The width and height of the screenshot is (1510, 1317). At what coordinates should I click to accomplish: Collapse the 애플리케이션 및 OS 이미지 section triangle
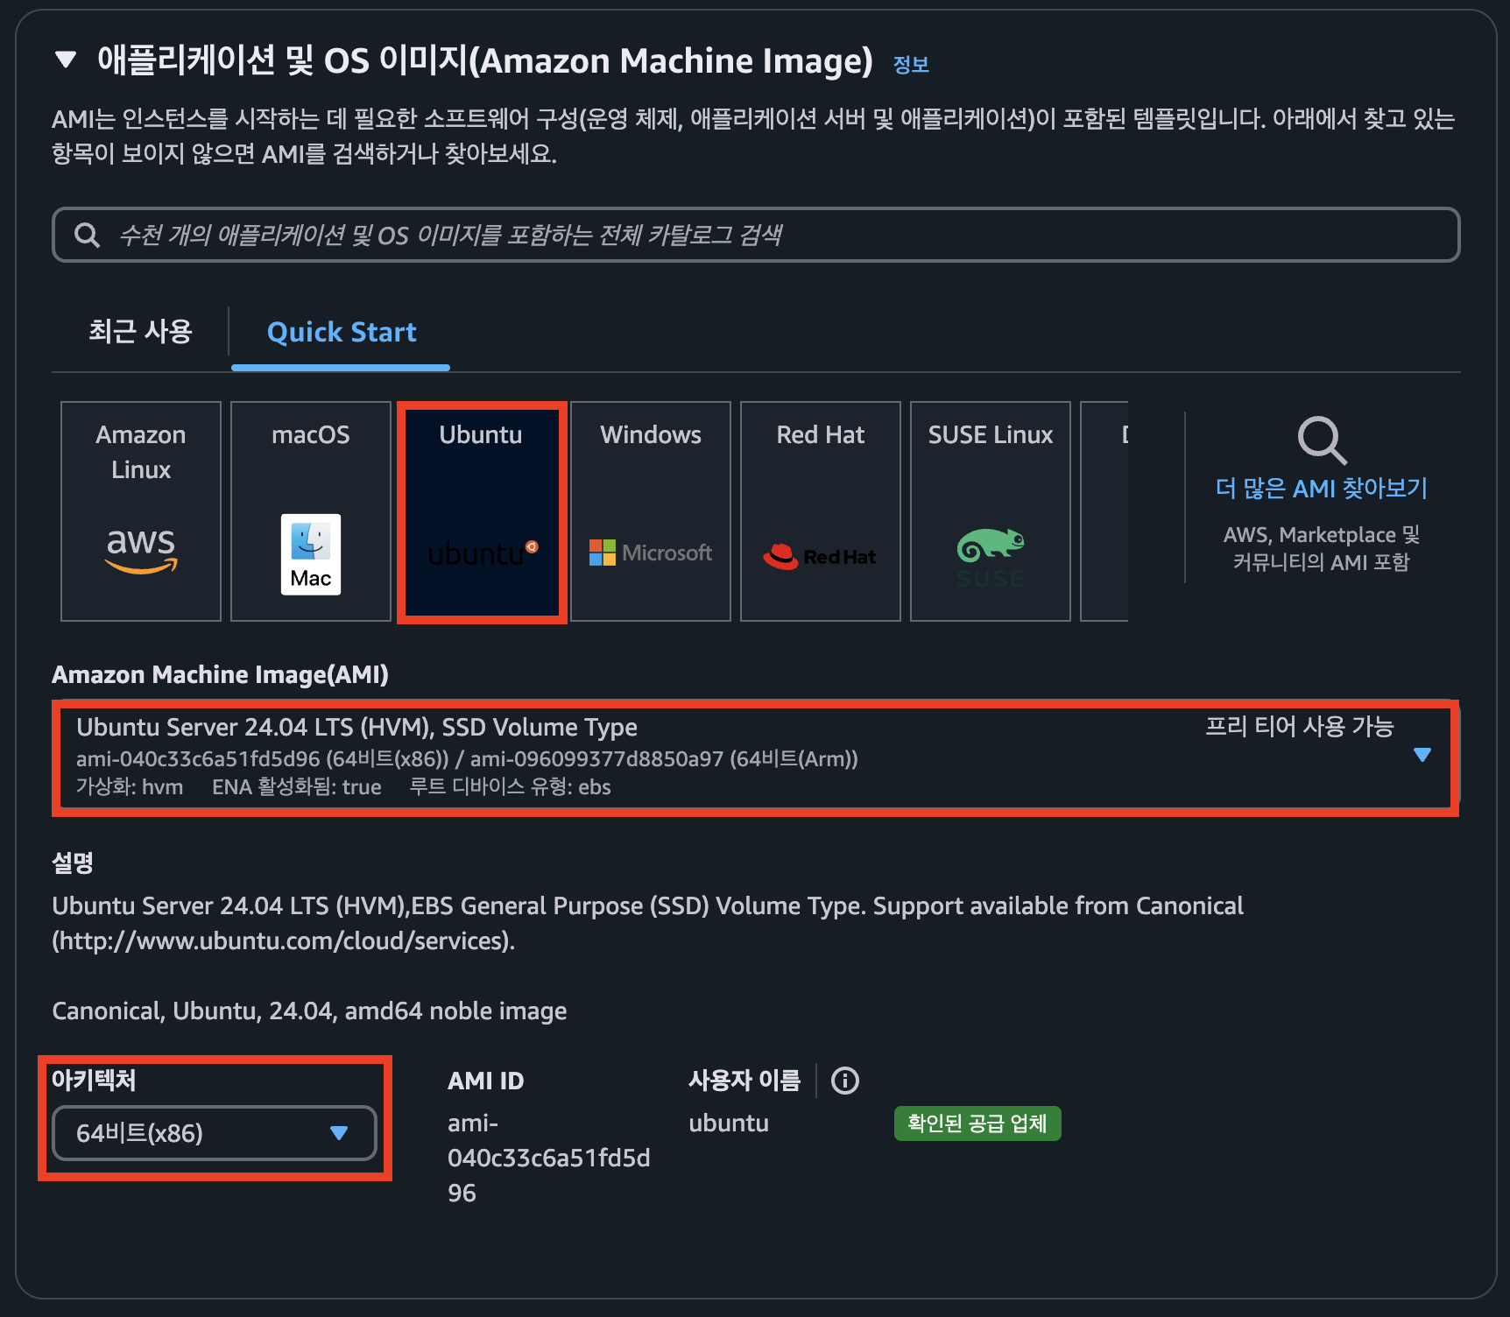pyautogui.click(x=65, y=60)
